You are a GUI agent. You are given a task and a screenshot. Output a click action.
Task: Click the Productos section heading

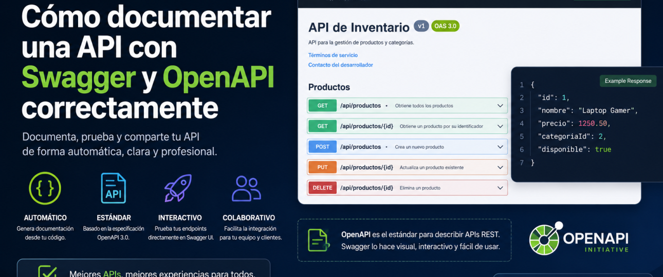329,87
